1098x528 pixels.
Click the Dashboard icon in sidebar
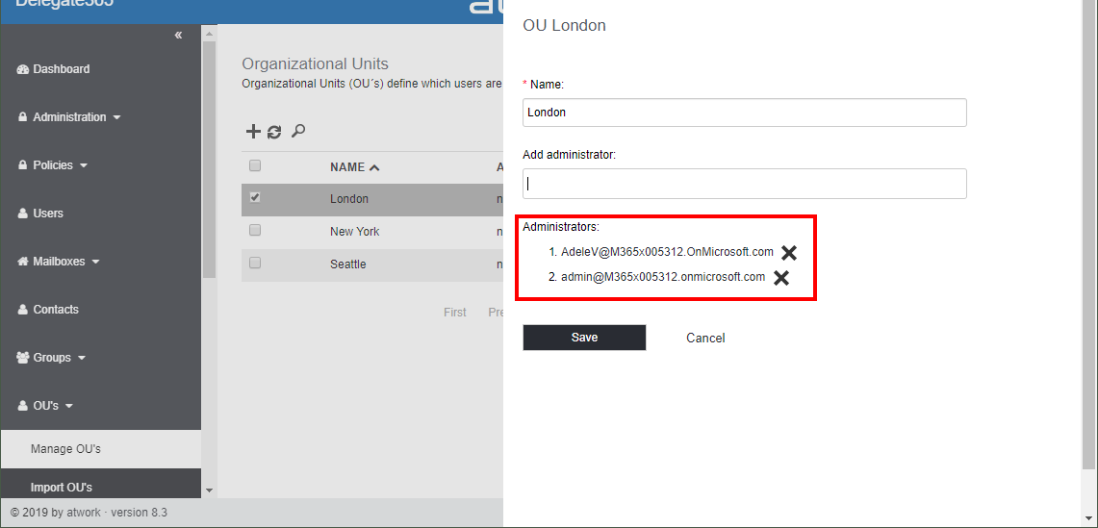click(x=23, y=69)
